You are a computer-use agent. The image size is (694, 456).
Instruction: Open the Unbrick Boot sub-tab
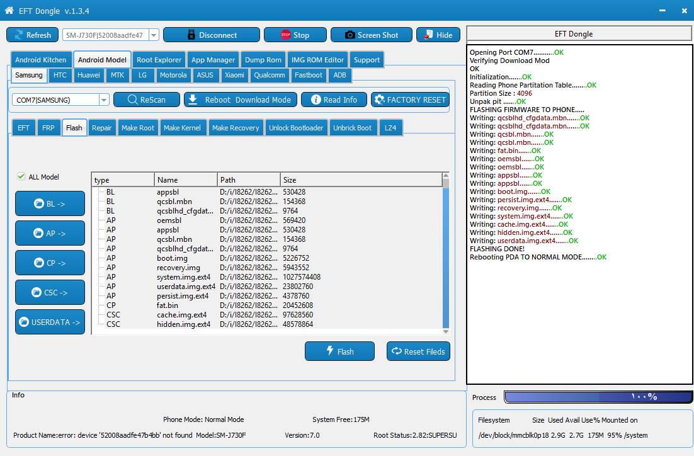click(352, 128)
